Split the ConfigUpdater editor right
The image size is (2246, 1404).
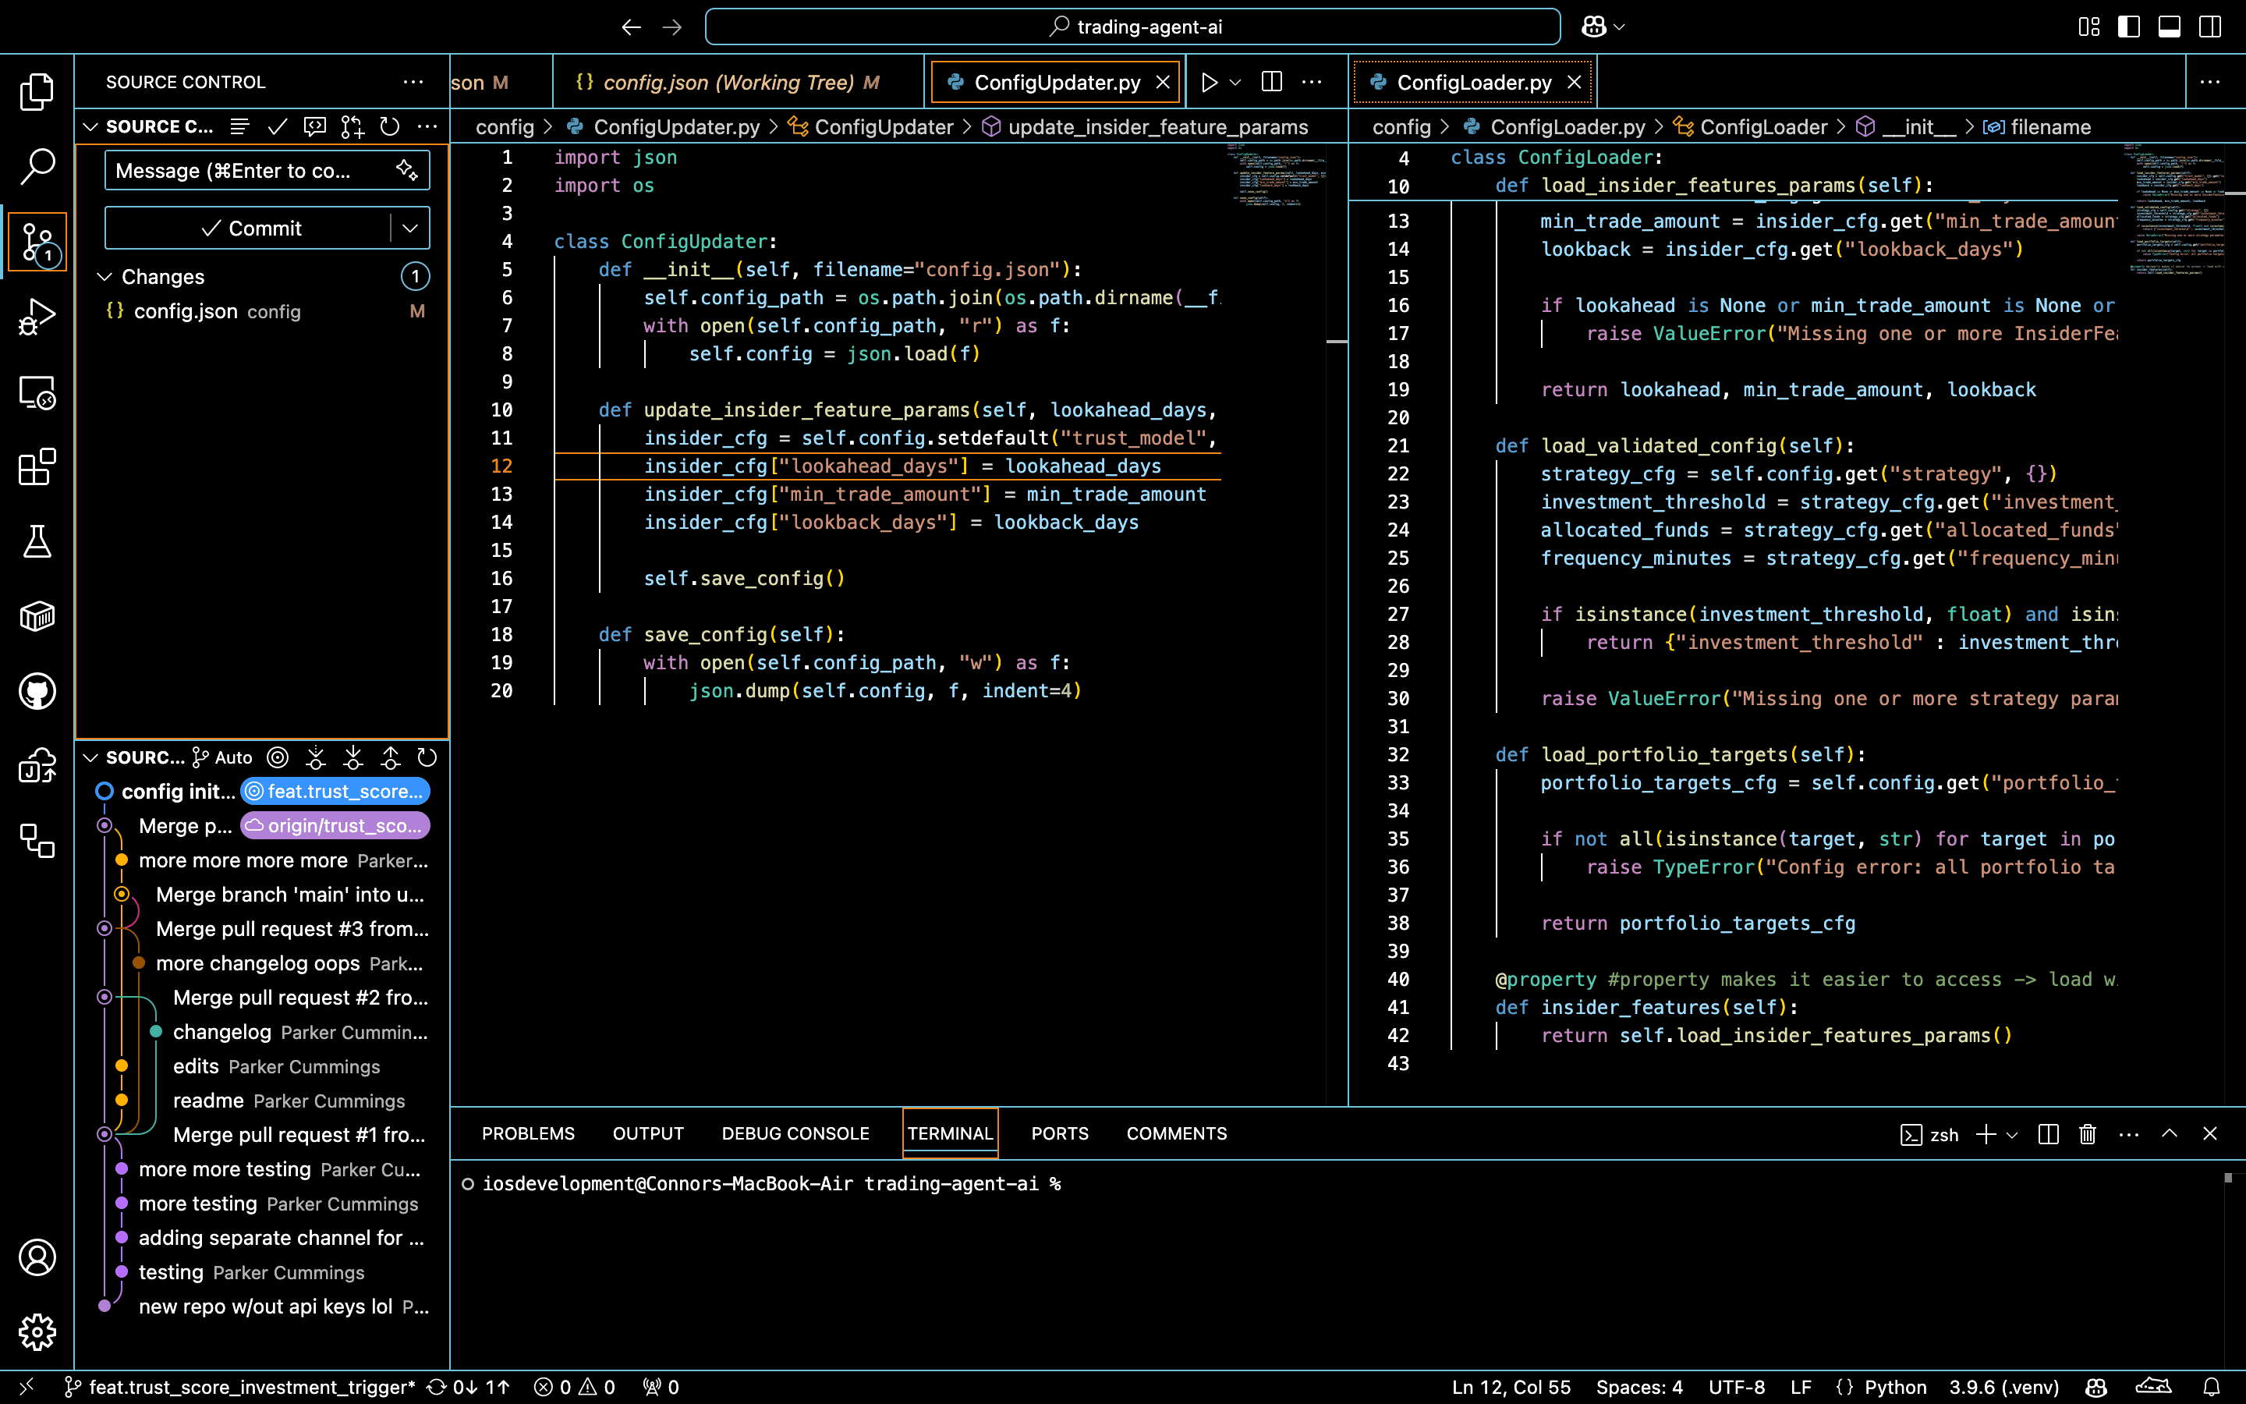click(1271, 82)
